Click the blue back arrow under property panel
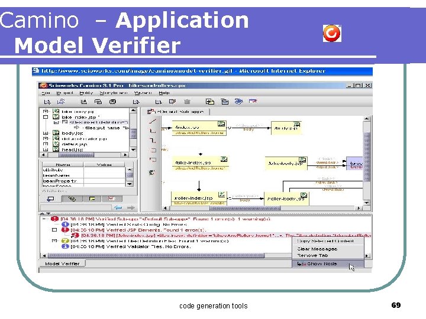 pos(118,208)
